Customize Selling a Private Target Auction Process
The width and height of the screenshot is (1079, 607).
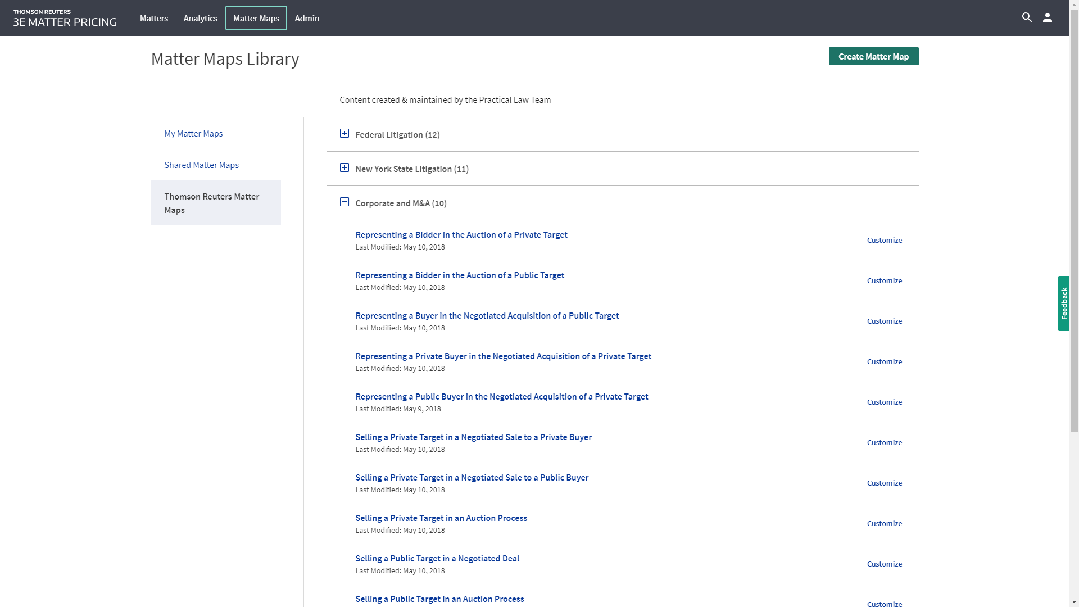(884, 523)
